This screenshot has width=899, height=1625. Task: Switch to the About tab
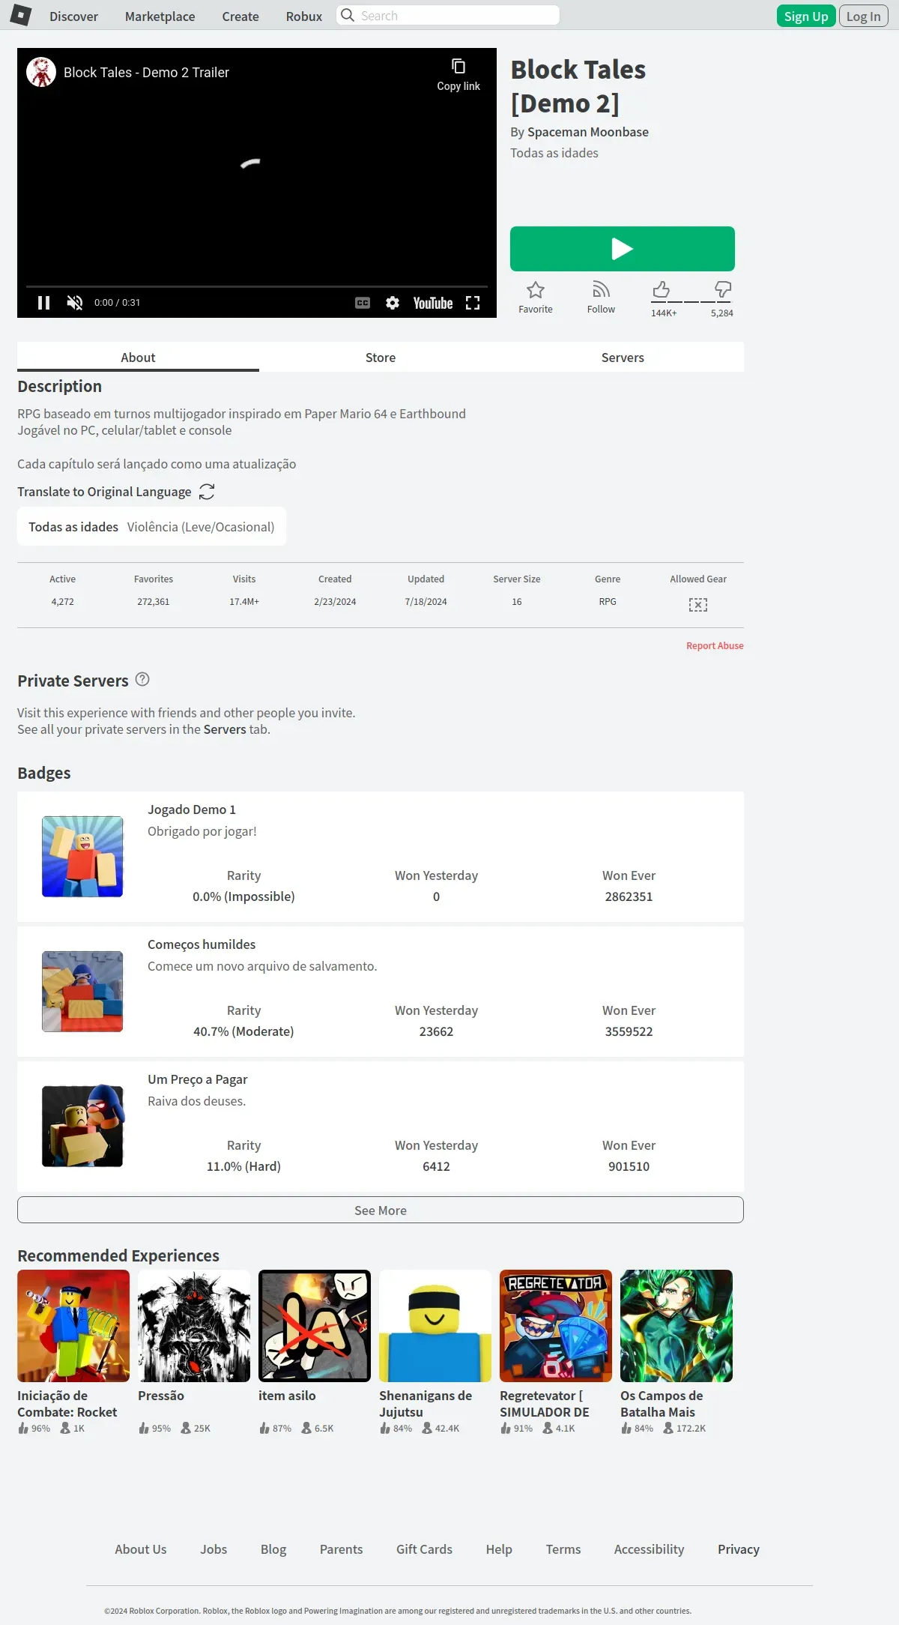coord(138,357)
